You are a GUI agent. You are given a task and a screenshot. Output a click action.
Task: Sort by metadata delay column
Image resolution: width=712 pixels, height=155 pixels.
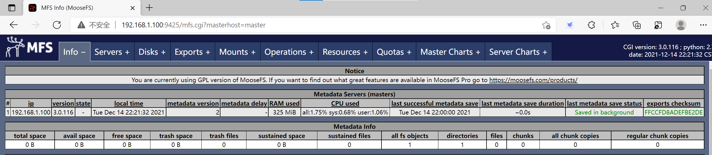(244, 104)
